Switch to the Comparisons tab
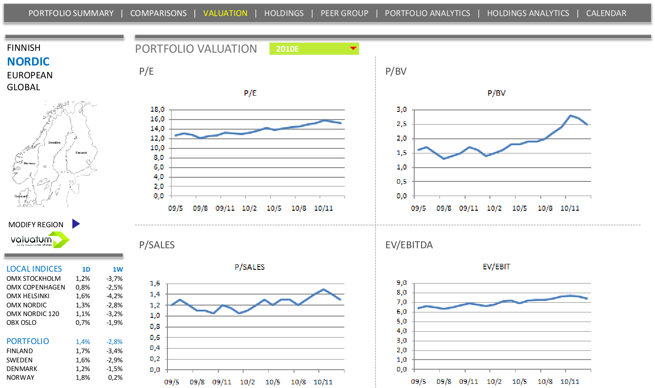This screenshot has width=655, height=388. coord(159,13)
